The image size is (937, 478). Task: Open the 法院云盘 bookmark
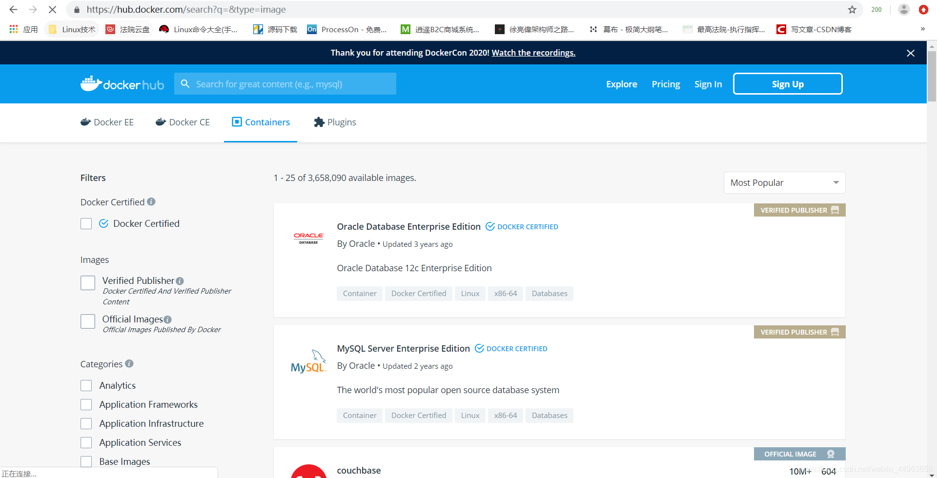coord(128,29)
